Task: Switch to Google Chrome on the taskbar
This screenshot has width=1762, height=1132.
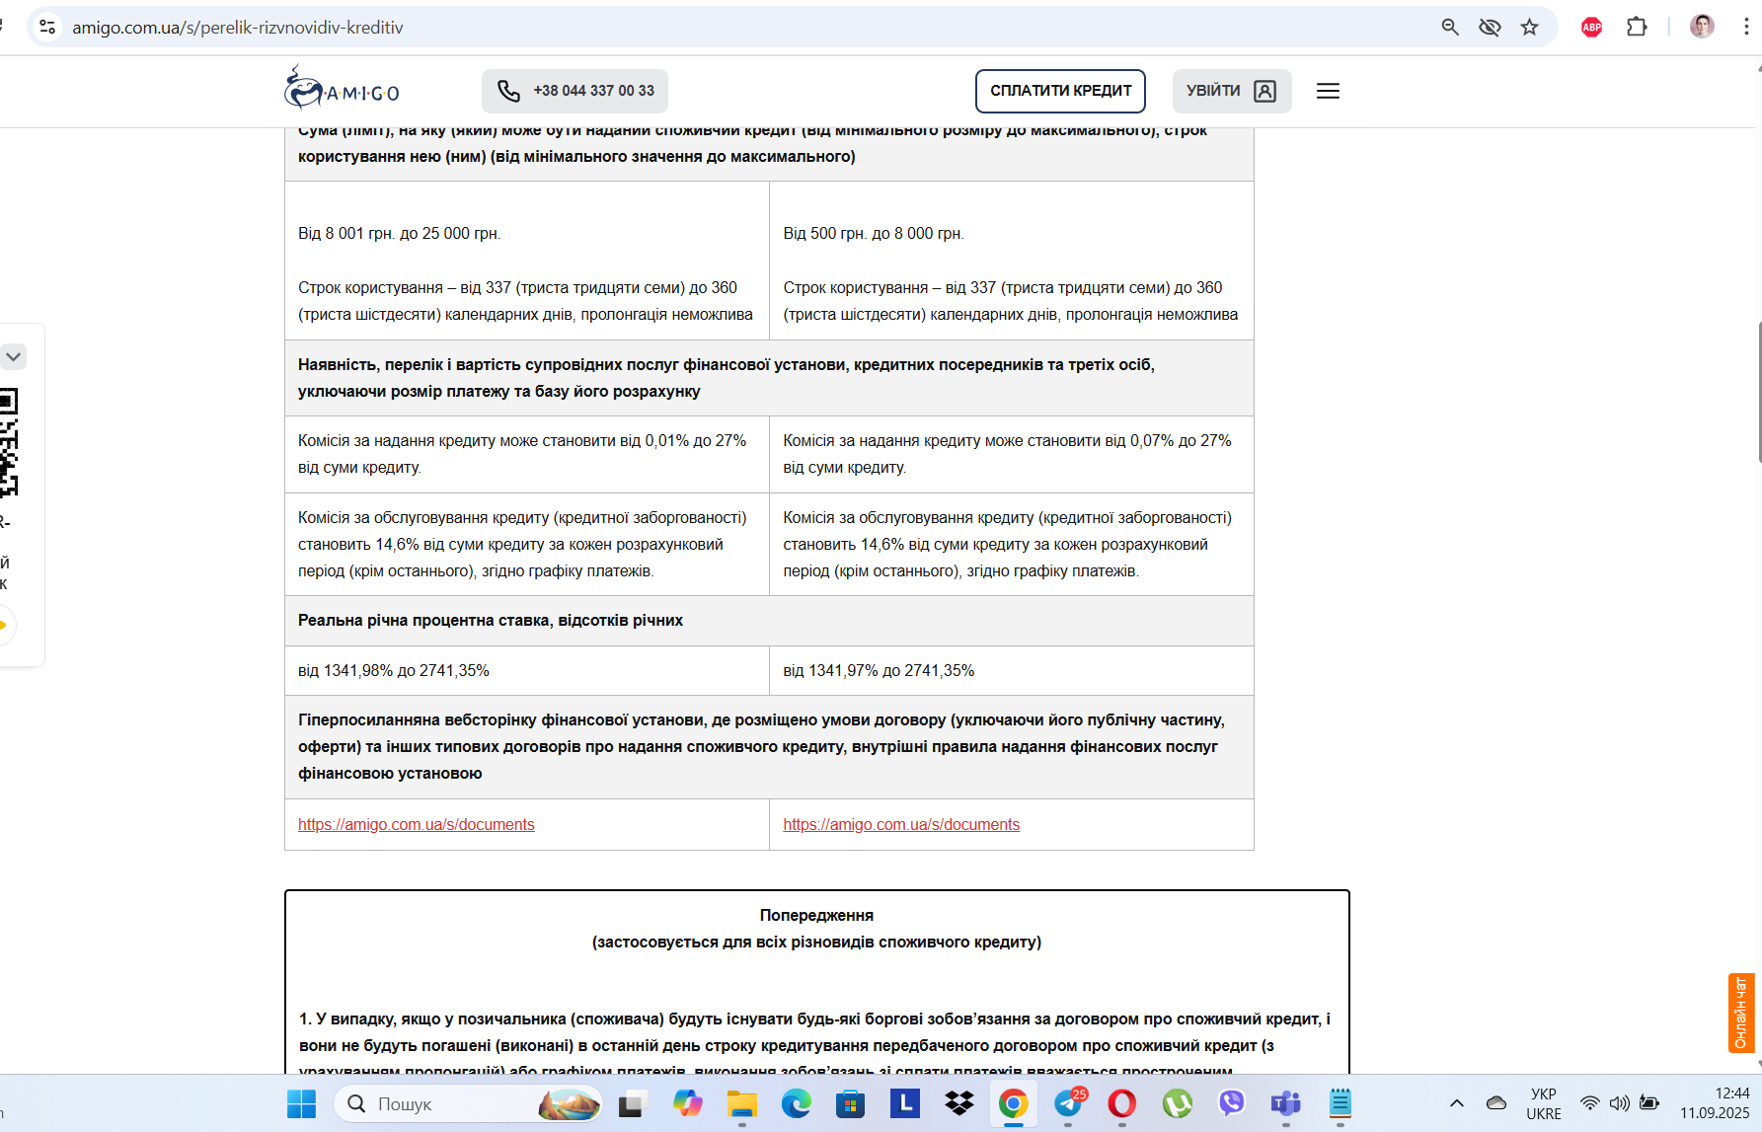Action: click(x=1013, y=1103)
